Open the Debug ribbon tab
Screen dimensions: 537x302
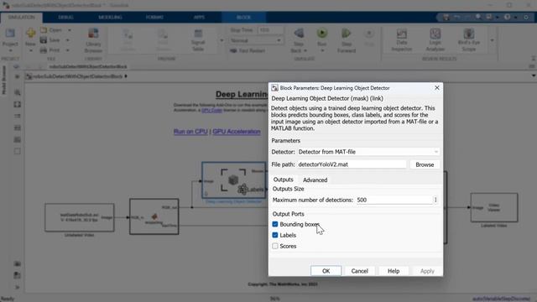tap(65, 17)
